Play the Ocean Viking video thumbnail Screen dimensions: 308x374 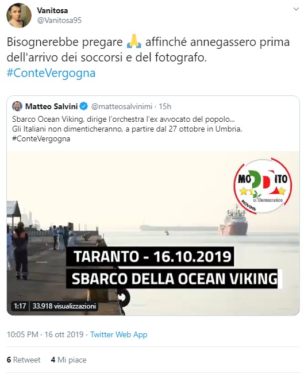tap(153, 233)
